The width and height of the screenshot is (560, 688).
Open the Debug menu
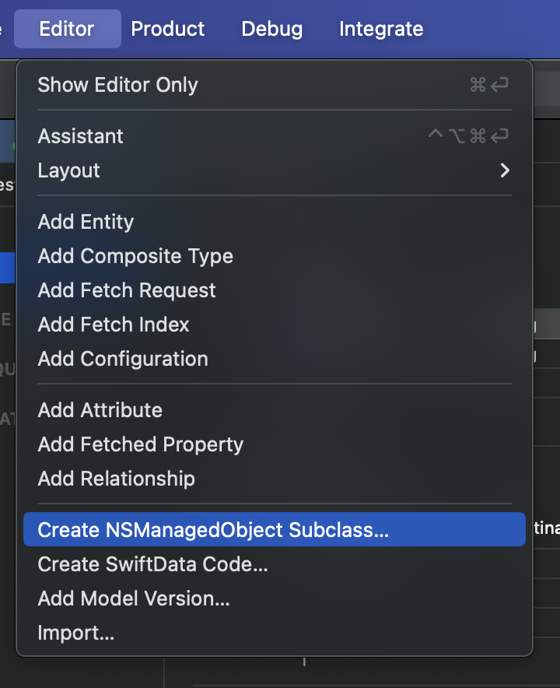[272, 29]
